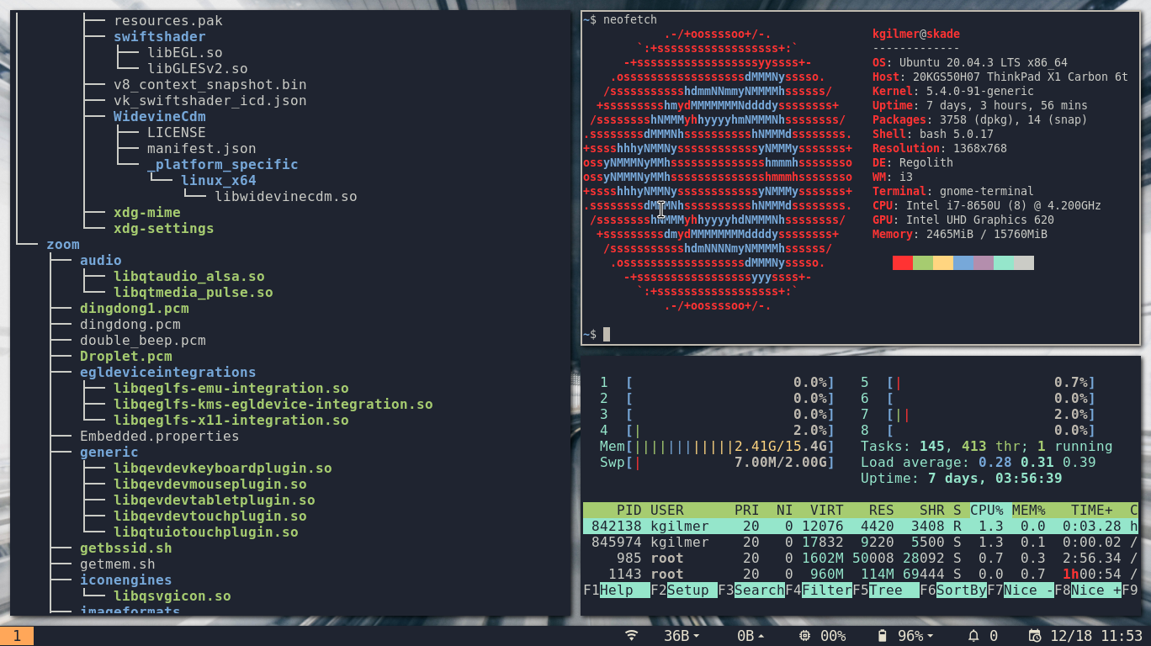Click the libqsvgicon.so file entry
Viewport: 1151px width, 646px height.
(172, 596)
